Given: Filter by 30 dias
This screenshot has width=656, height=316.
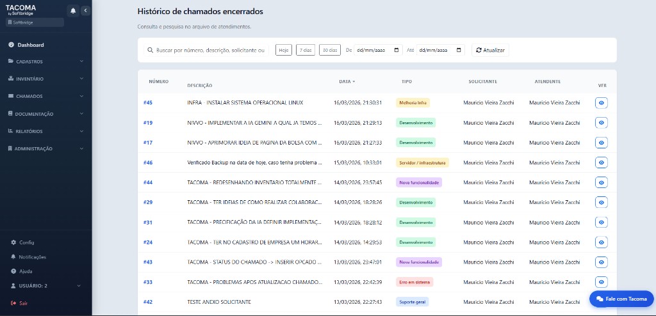Looking at the screenshot, I should (x=330, y=50).
